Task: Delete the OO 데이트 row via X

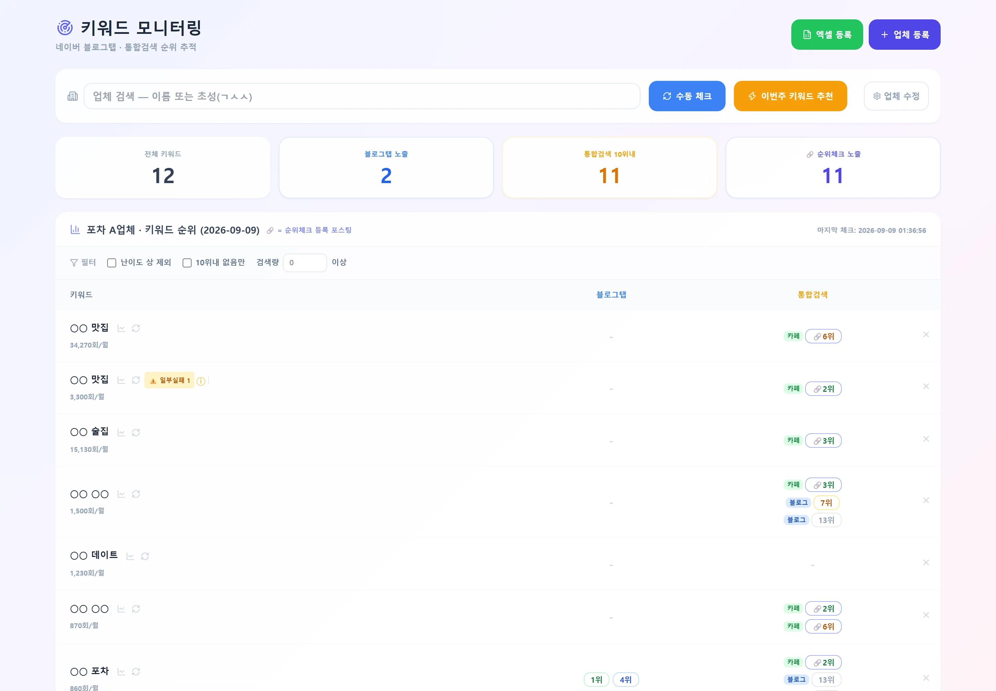Action: [x=926, y=563]
